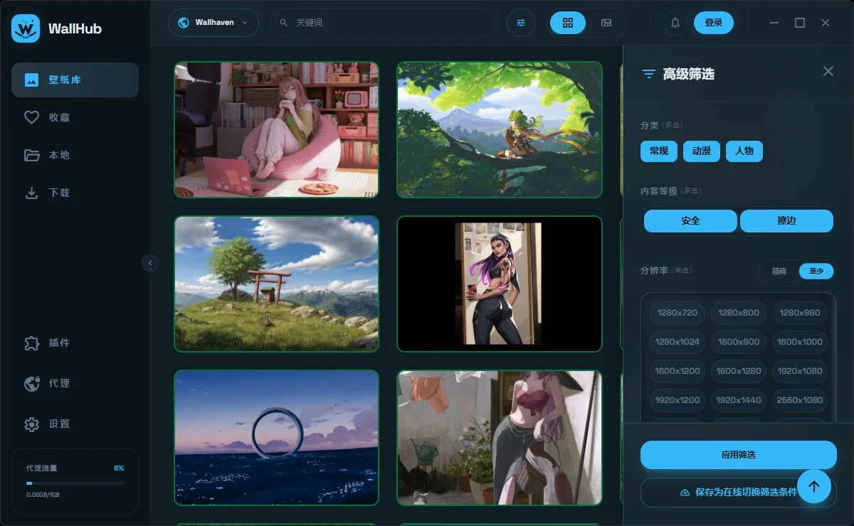The height and width of the screenshot is (526, 854).
Task: Click the 代理流量 usage progress bar
Action: 75,483
